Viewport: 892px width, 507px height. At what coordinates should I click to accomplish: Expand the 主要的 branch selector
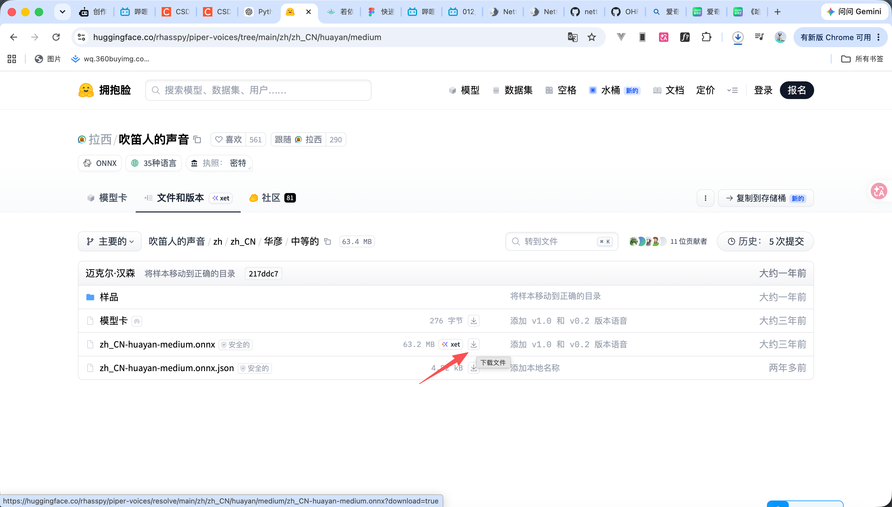tap(110, 241)
